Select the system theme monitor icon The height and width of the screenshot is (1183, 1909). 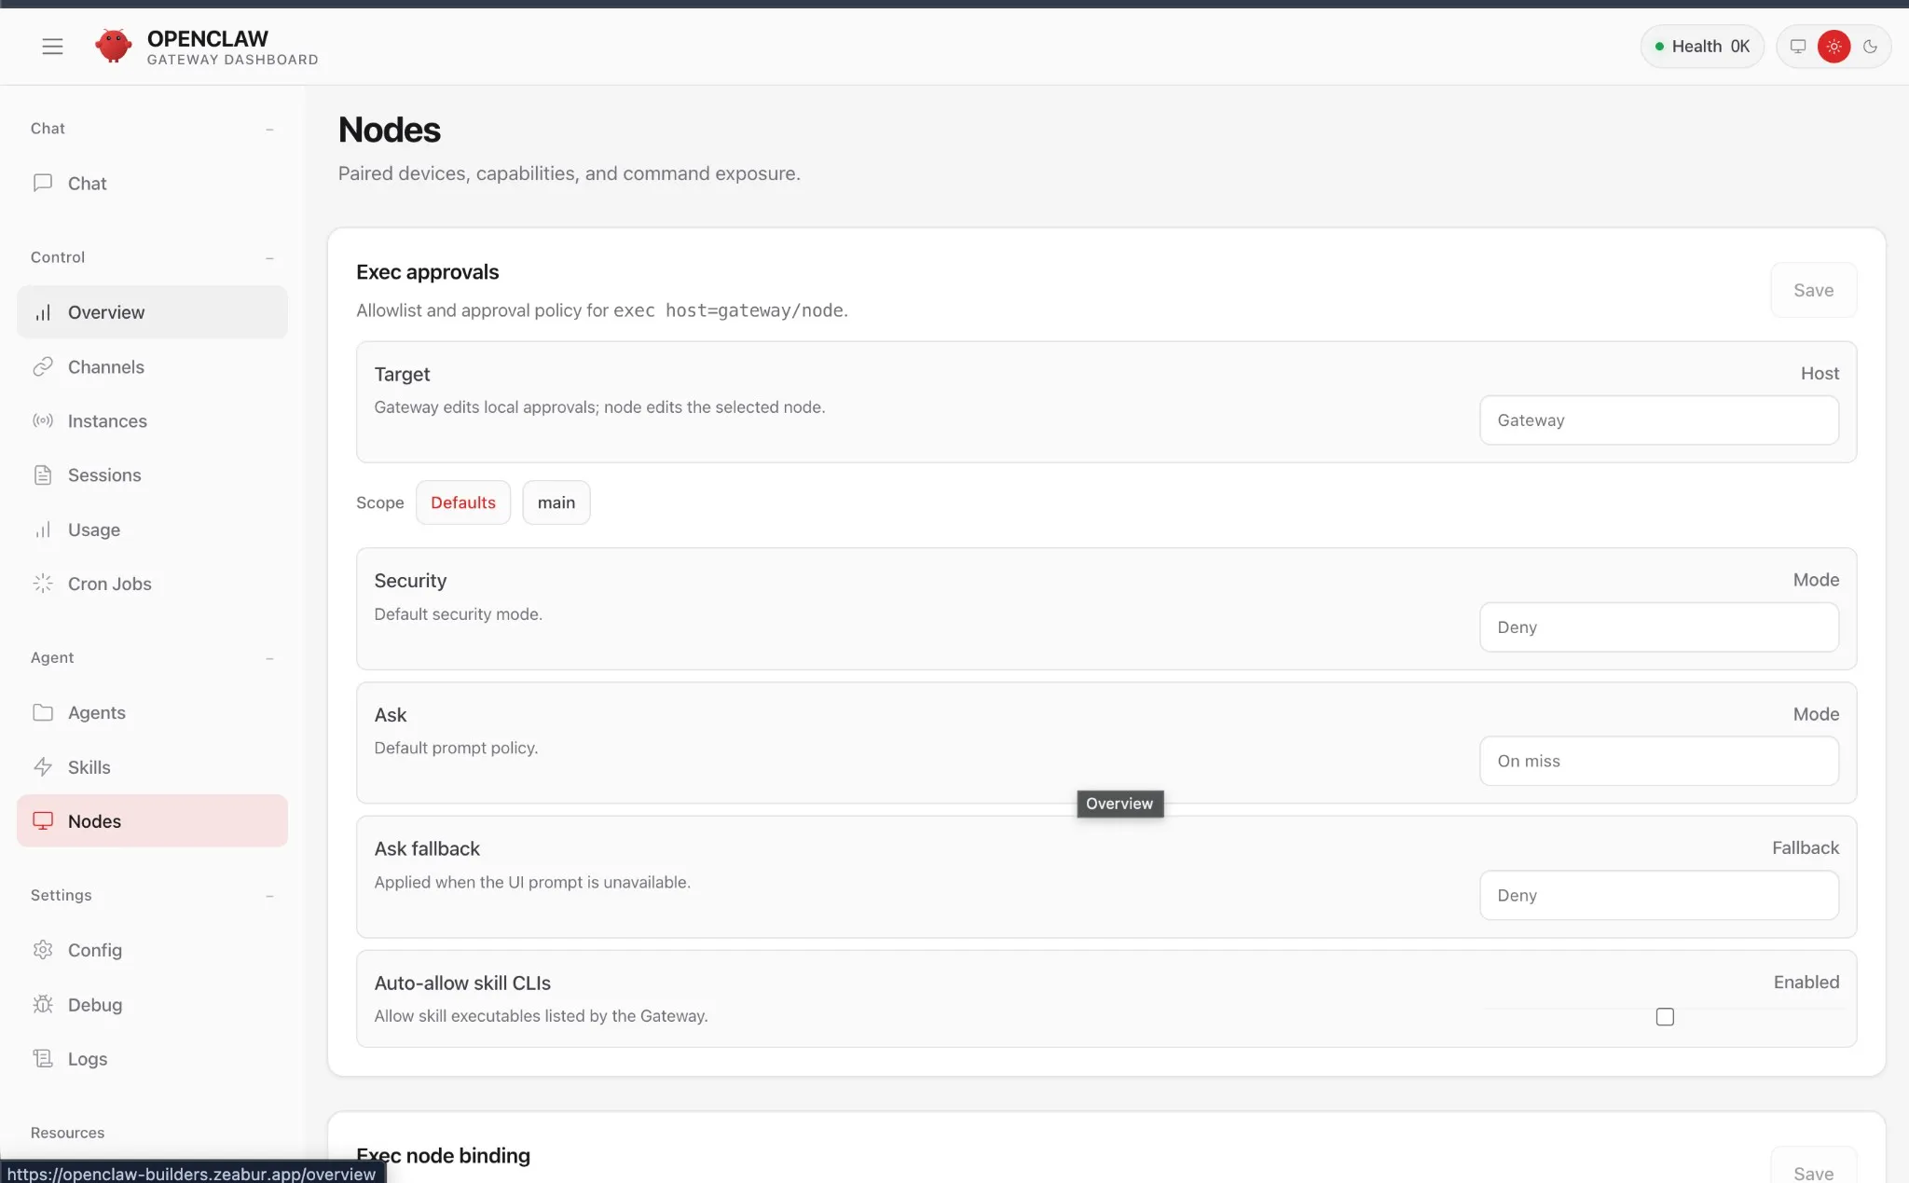click(1798, 47)
